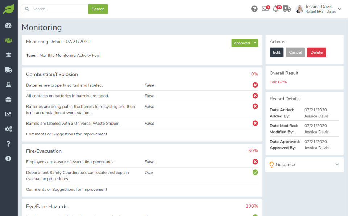Toggle the fail status for batteries sorted question

pyautogui.click(x=255, y=85)
